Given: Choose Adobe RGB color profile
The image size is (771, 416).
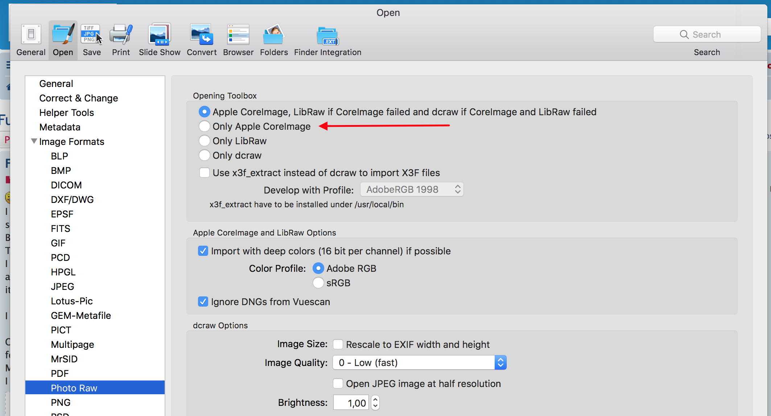Looking at the screenshot, I should click(x=318, y=268).
